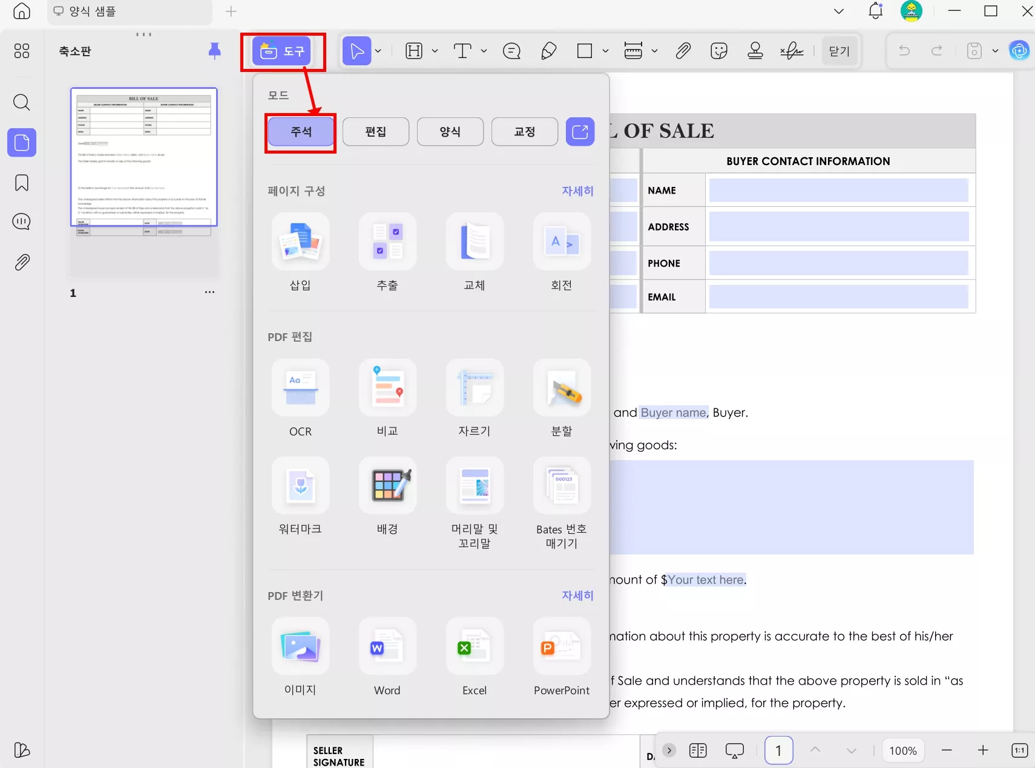This screenshot has width=1035, height=768.
Task: Click the 100% zoom level control
Action: tap(902, 750)
